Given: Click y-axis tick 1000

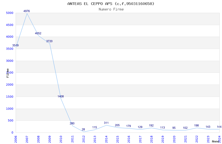Looking at the screenshot, I should coord(10,109).
